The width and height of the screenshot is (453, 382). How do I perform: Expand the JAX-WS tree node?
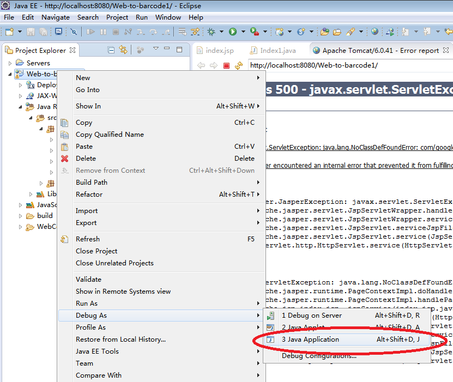(20, 96)
